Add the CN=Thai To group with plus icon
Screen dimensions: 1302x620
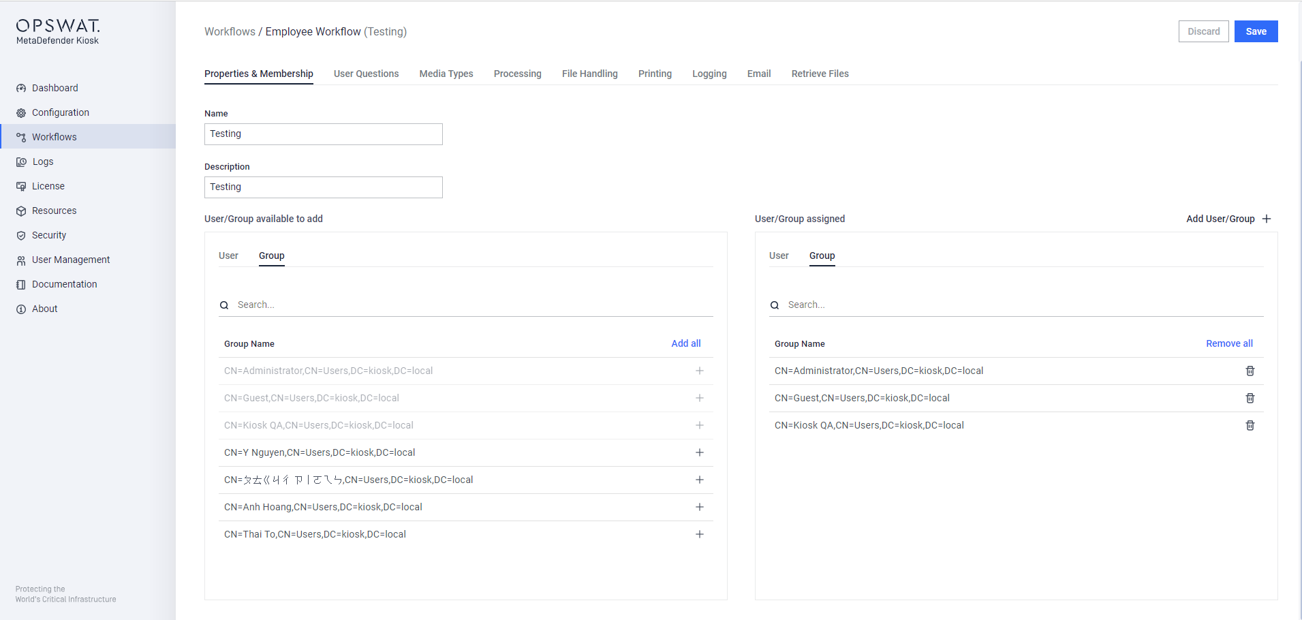[x=700, y=534]
